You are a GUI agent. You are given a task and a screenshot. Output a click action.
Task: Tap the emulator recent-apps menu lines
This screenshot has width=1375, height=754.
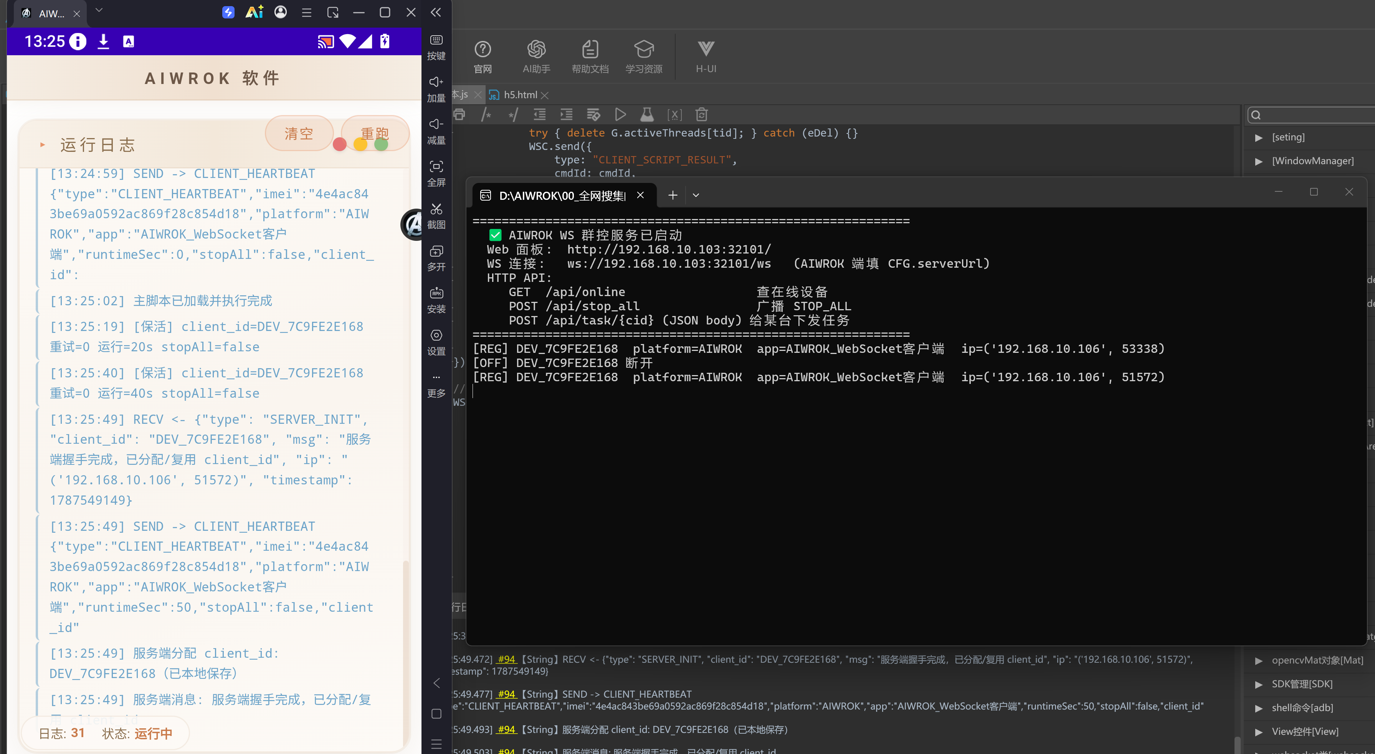436,744
